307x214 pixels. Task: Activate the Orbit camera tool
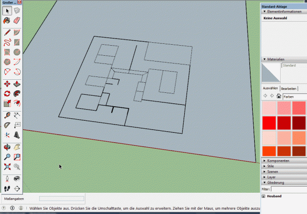[x=7, y=147]
